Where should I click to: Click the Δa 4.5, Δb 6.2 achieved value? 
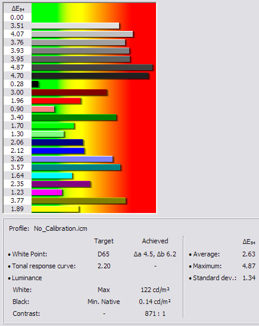pos(155,254)
